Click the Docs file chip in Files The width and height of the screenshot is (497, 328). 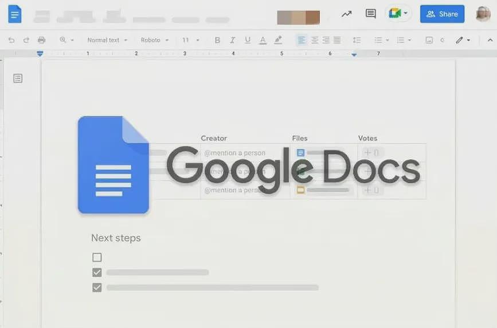click(300, 153)
